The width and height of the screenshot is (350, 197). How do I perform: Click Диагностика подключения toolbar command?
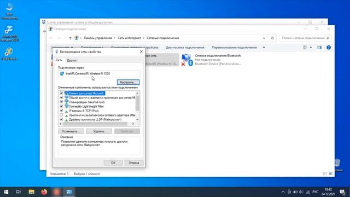click(x=185, y=48)
